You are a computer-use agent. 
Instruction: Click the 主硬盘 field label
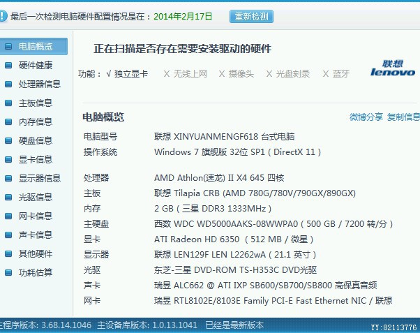pyautogui.click(x=96, y=224)
